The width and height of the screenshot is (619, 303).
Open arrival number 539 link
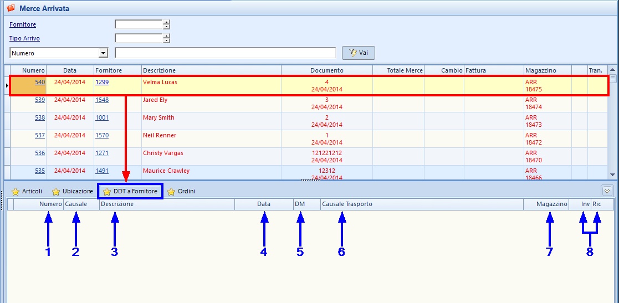coord(40,100)
